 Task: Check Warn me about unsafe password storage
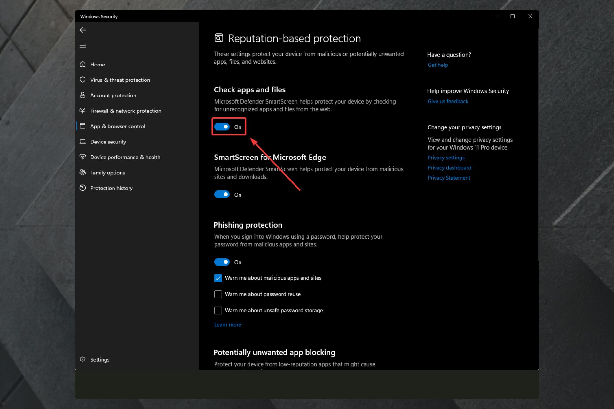(218, 310)
